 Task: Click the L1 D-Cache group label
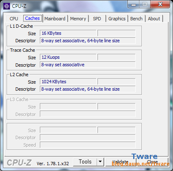coord(22,26)
